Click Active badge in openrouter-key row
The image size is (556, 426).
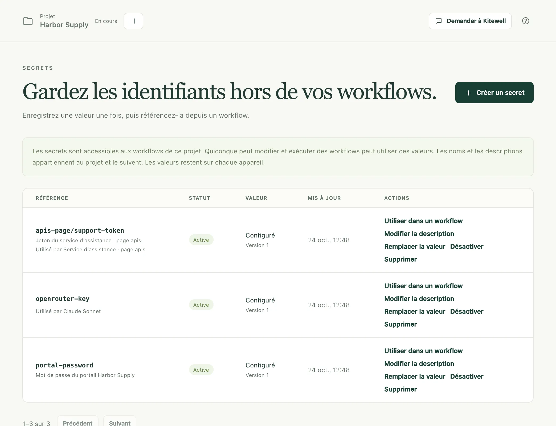coord(201,305)
